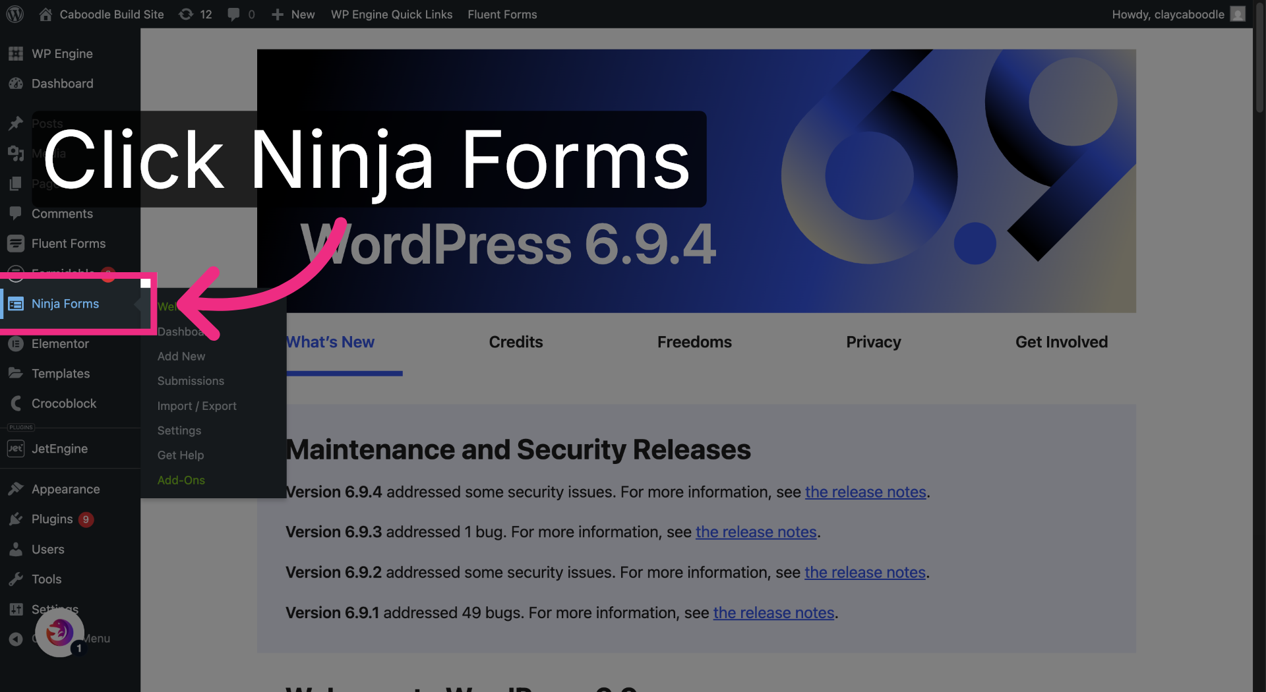Select Import / Export in Ninja Forms submenu
Screen dimensions: 1266x692
pyautogui.click(x=196, y=406)
